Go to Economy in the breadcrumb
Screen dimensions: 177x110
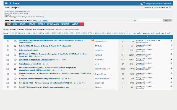(x=20, y=29)
